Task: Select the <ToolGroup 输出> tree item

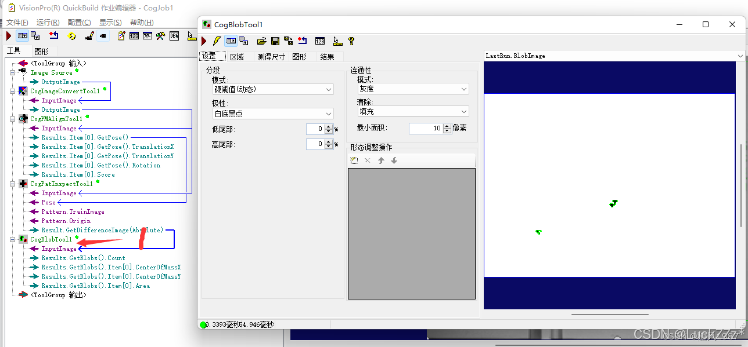Action: click(59, 295)
